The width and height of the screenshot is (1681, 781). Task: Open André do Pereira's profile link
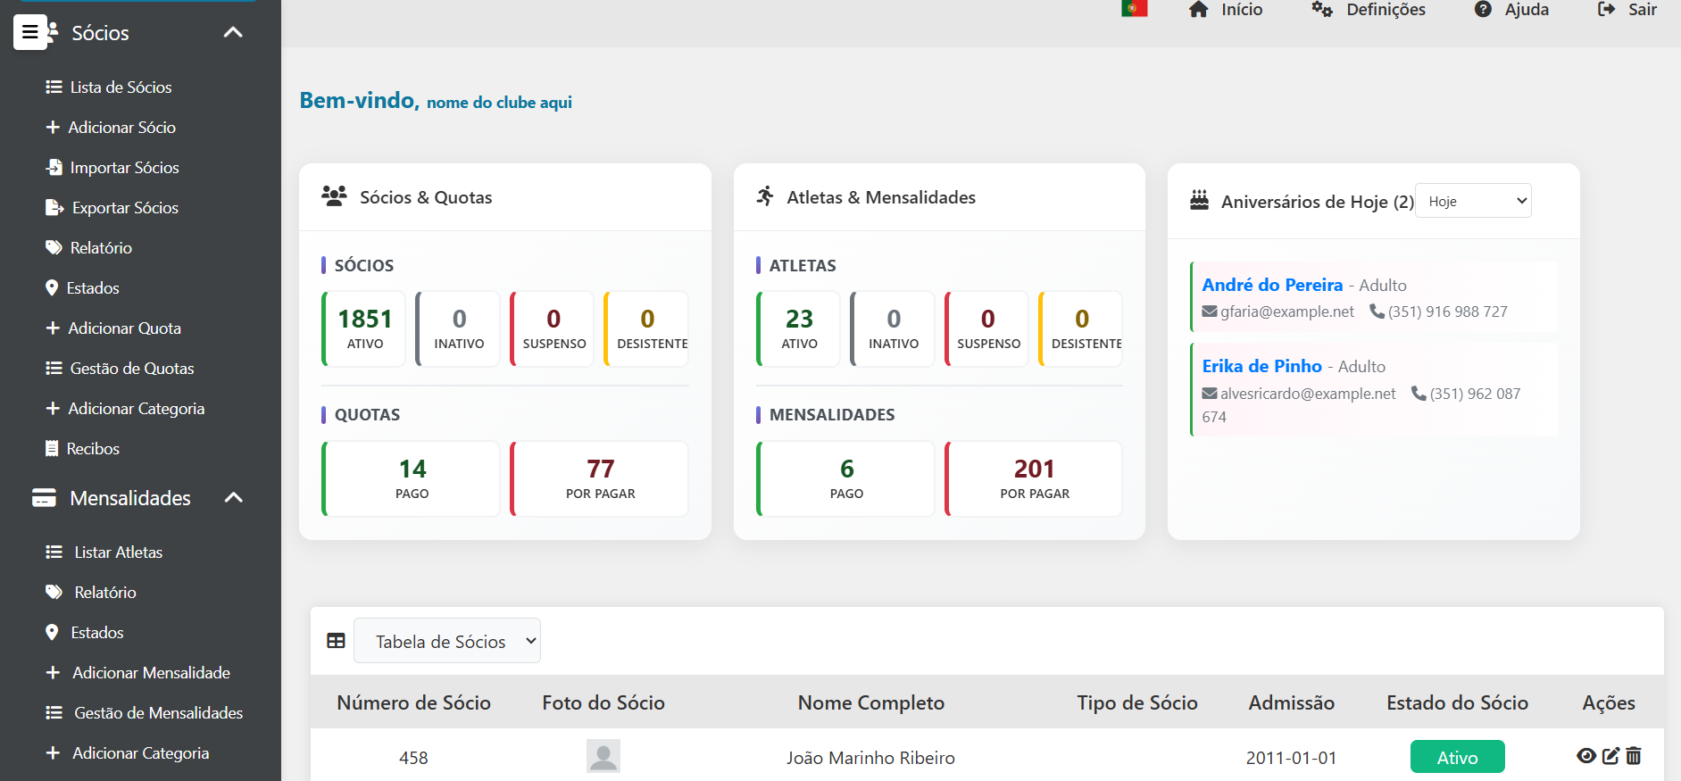tap(1272, 285)
